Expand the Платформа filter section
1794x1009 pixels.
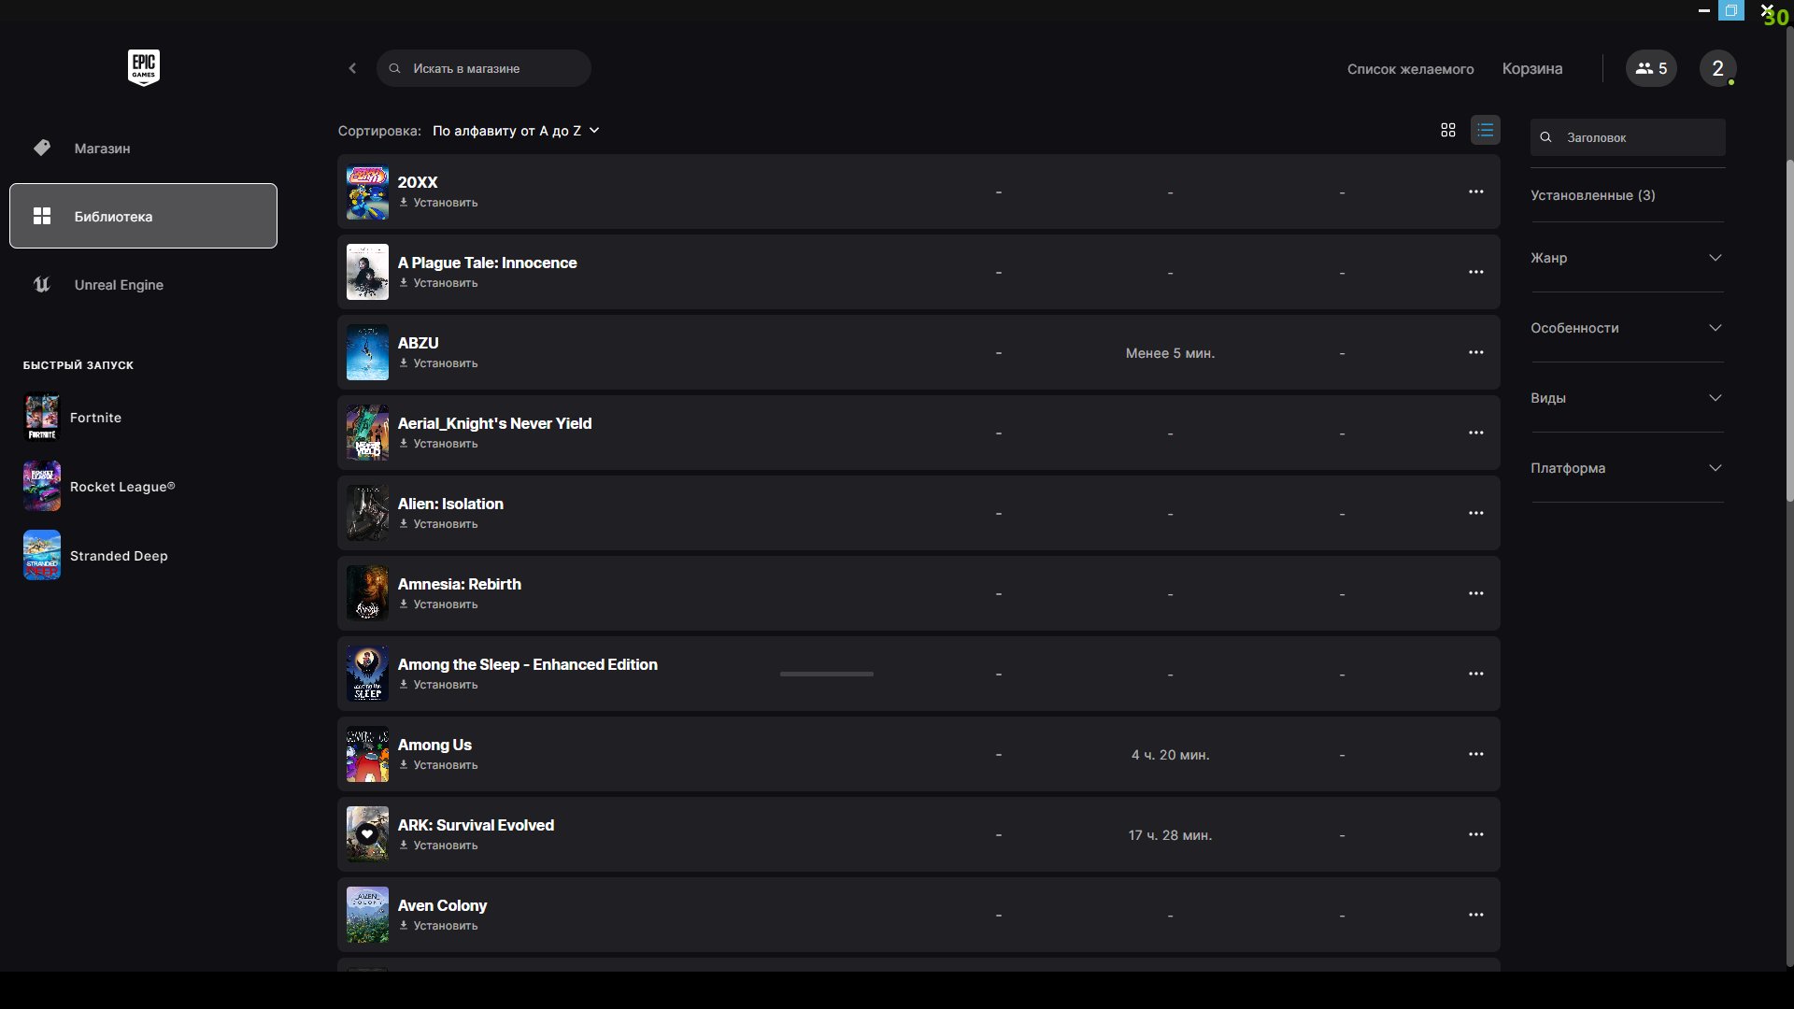[x=1626, y=468]
